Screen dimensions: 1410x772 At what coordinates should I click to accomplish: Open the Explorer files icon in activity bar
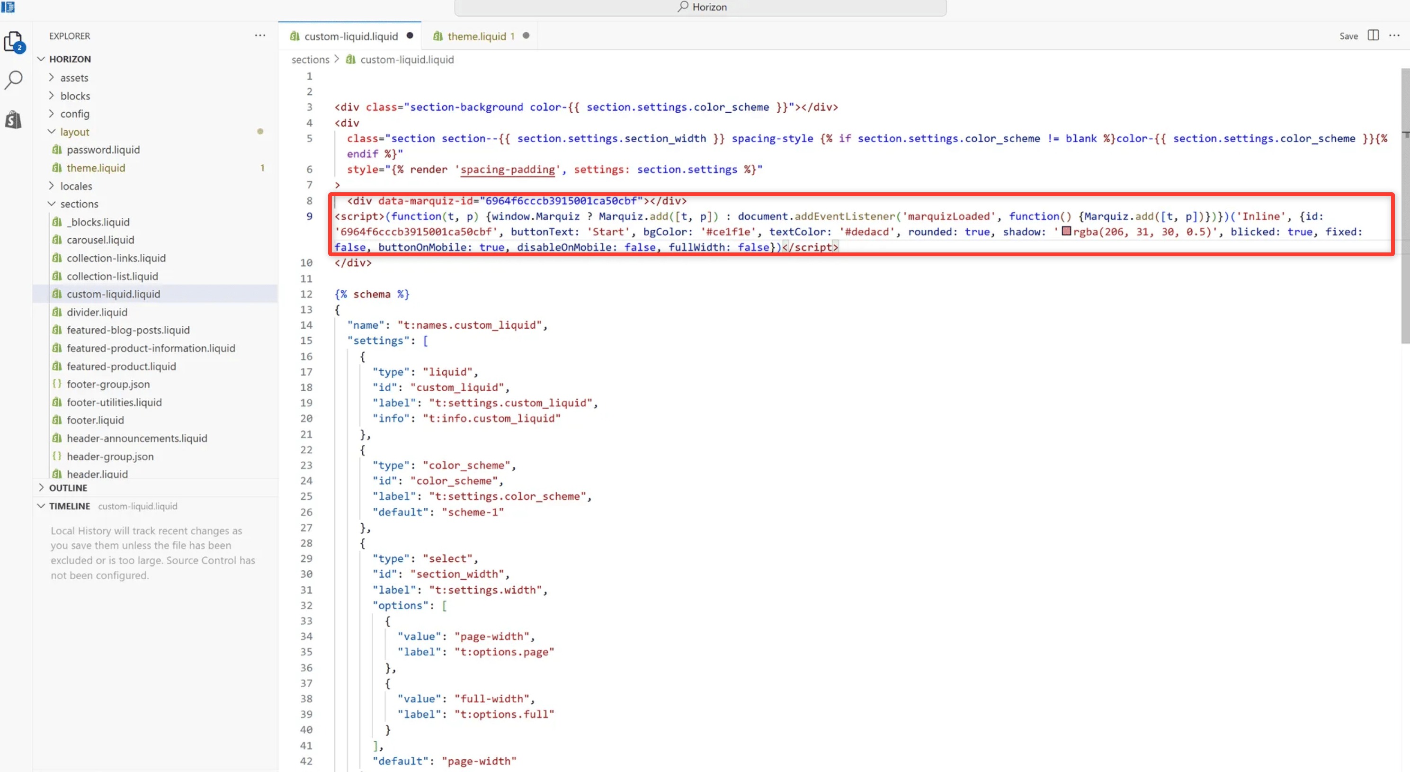point(13,42)
